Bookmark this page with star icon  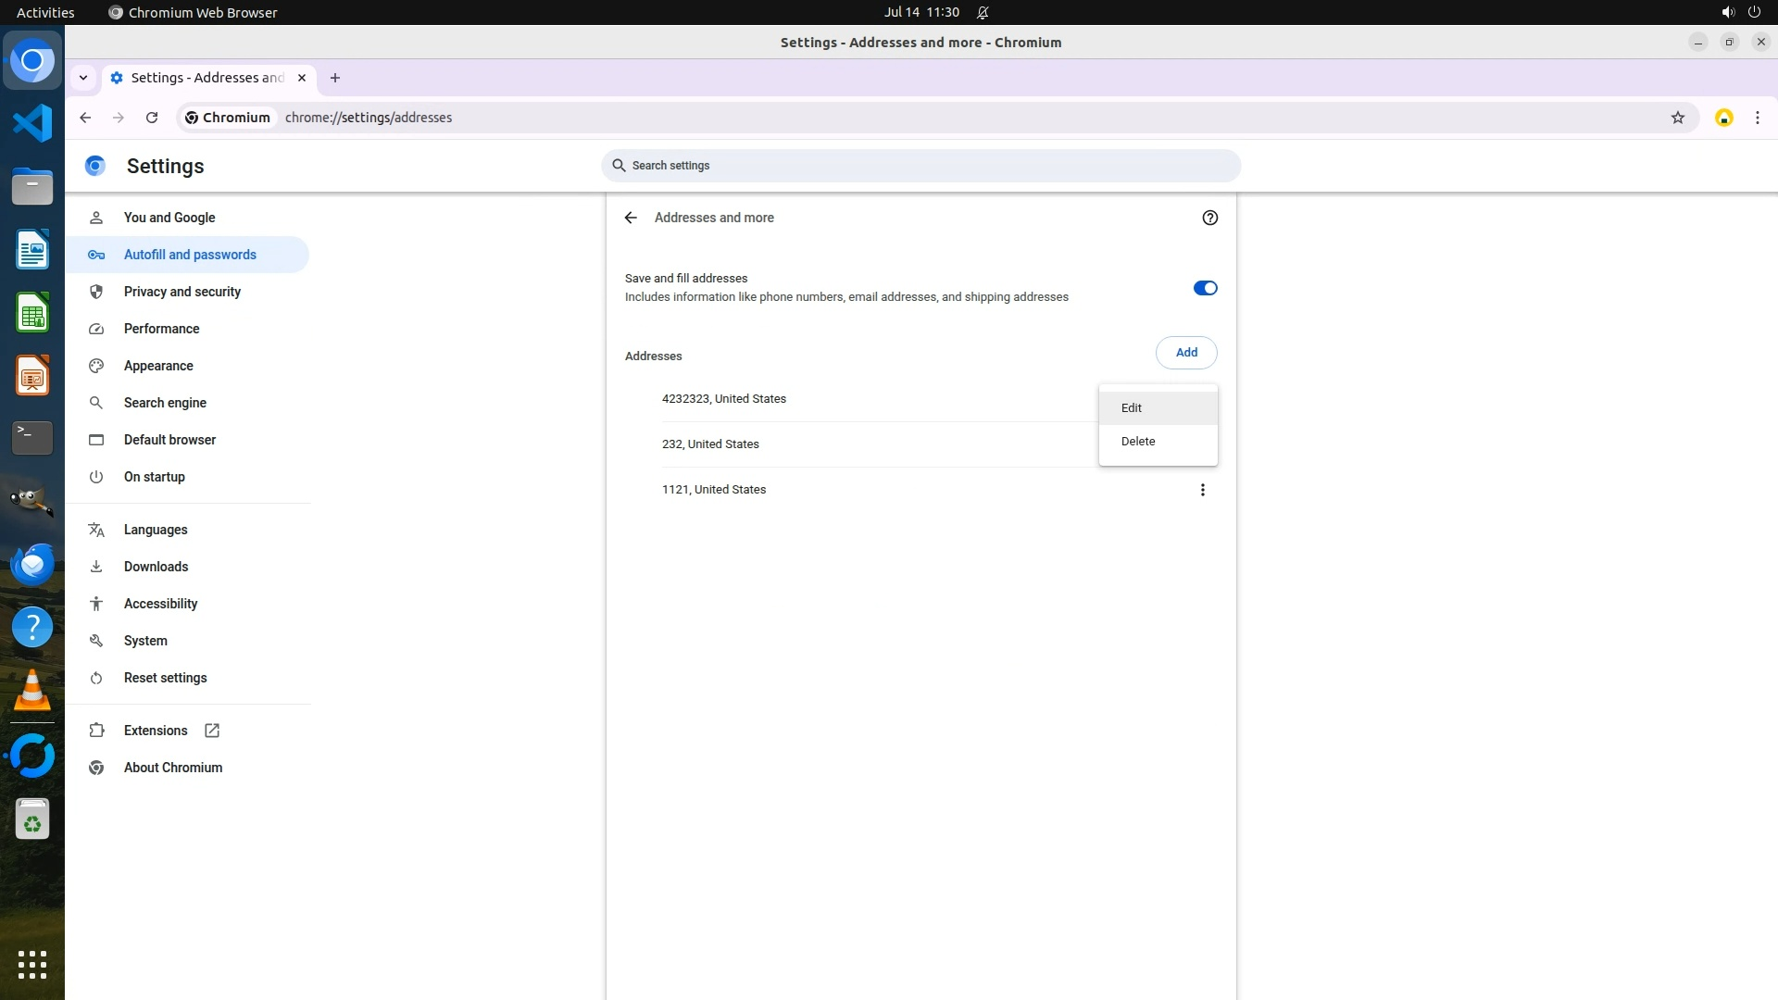point(1677,118)
